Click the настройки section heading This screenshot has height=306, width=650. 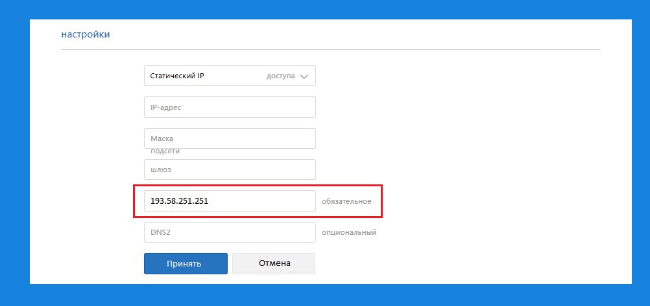pos(85,34)
